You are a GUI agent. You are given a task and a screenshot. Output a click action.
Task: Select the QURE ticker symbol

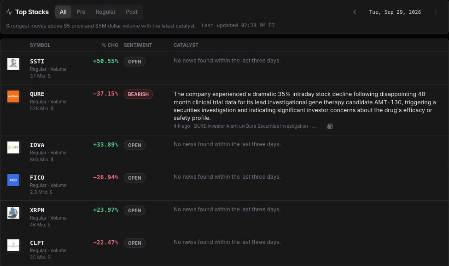click(37, 94)
